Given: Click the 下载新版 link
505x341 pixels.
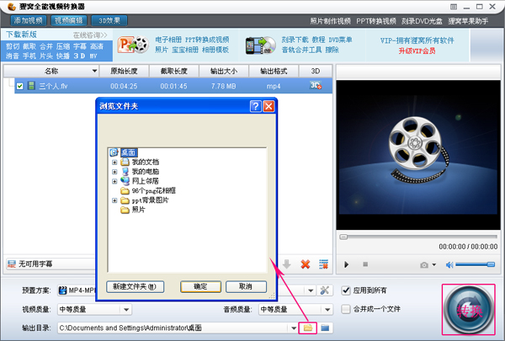Looking at the screenshot, I should point(21,35).
